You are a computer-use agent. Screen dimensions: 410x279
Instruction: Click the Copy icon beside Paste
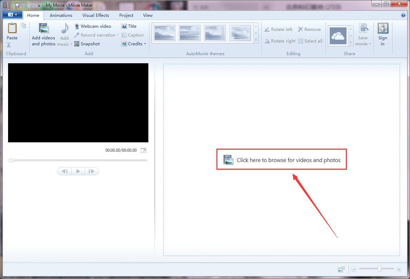tap(23, 25)
